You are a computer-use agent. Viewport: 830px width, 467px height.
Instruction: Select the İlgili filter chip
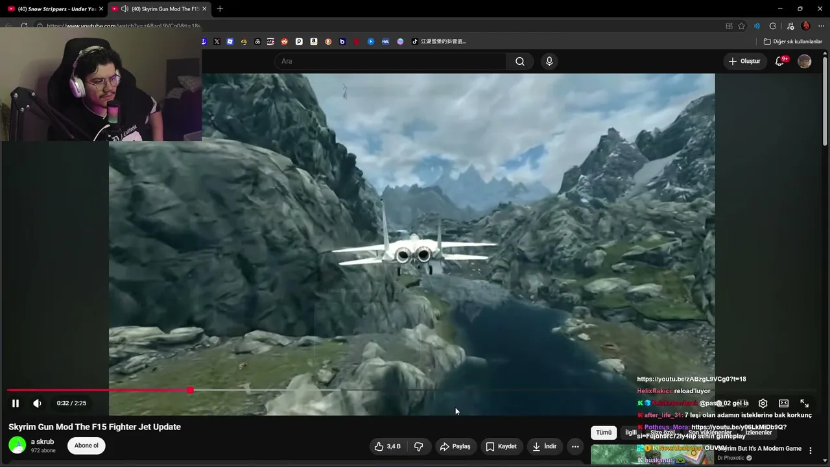point(631,433)
